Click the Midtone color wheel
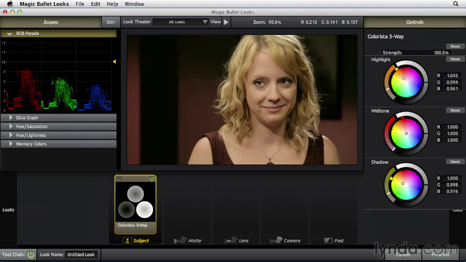 pyautogui.click(x=406, y=134)
